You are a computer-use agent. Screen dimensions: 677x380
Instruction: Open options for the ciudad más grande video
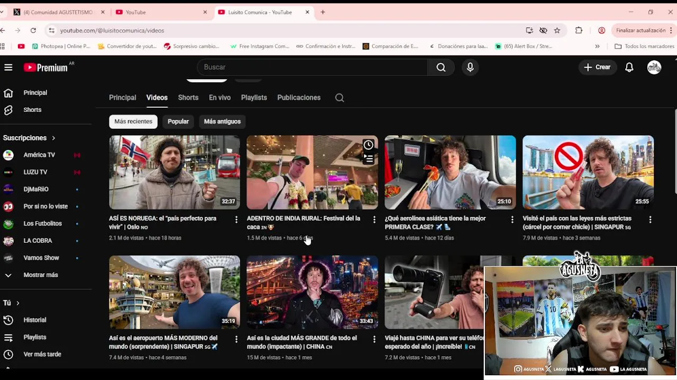click(x=374, y=339)
